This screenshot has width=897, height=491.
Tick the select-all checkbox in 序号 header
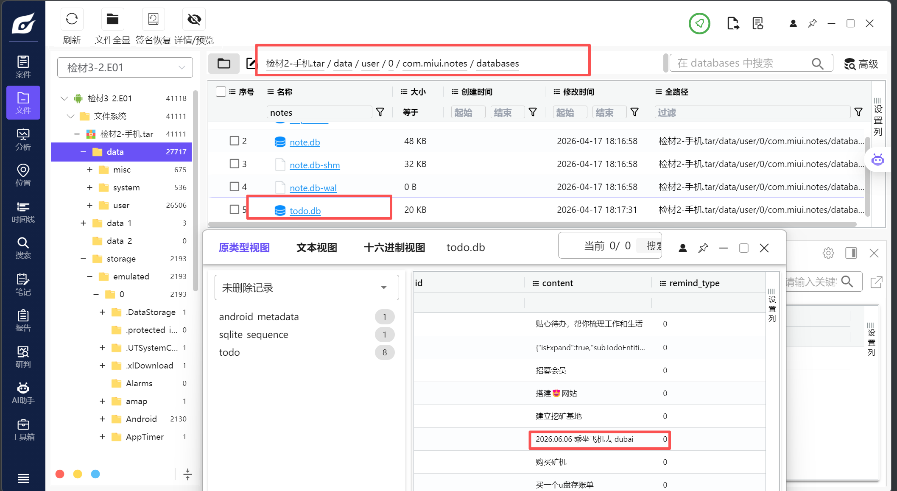pos(221,92)
